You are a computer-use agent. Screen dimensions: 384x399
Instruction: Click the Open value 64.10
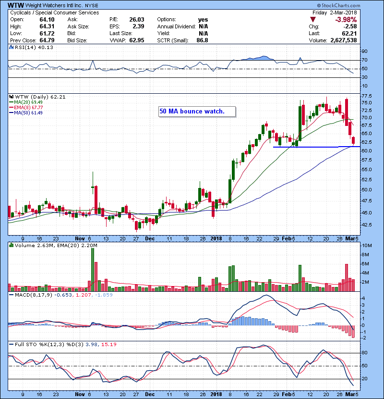pos(47,20)
